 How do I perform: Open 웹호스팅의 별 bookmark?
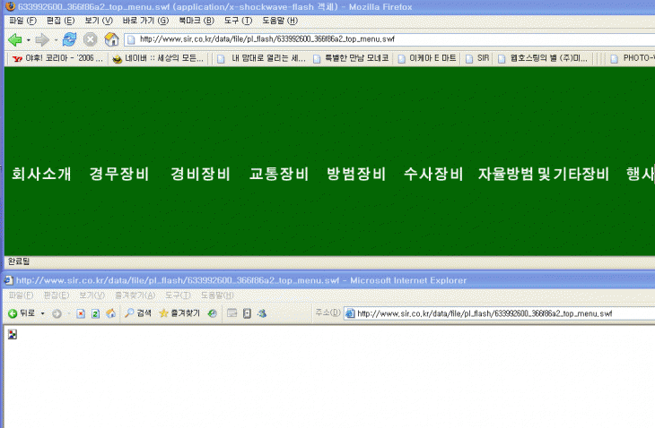542,58
